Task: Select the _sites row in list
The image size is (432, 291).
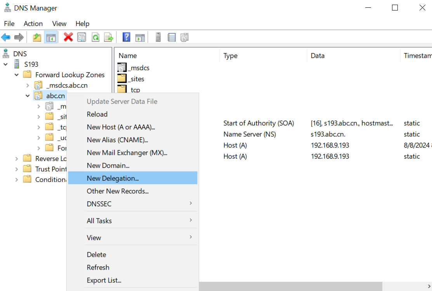Action: [x=137, y=79]
